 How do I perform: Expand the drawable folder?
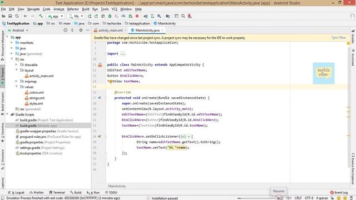16,64
